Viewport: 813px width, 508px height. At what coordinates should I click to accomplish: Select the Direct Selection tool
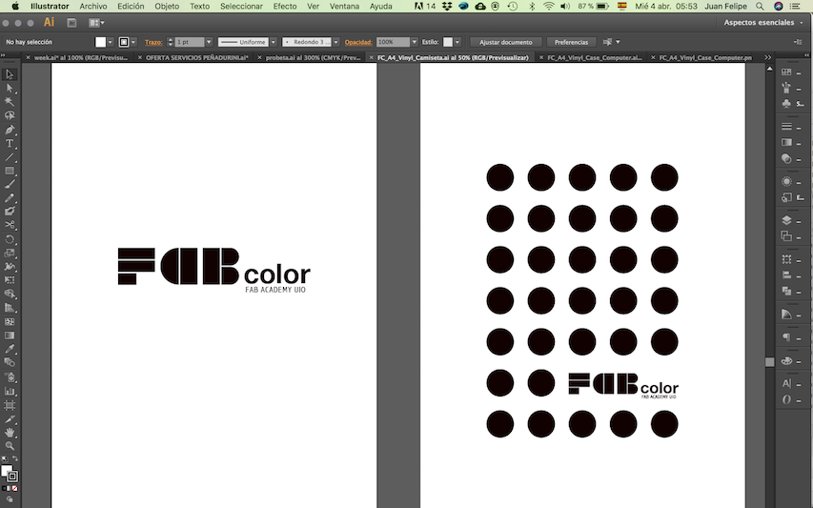(10, 88)
